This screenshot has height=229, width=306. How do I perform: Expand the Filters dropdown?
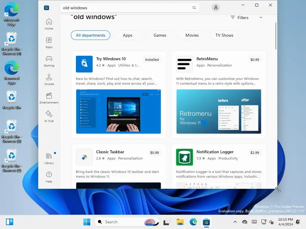click(246, 18)
